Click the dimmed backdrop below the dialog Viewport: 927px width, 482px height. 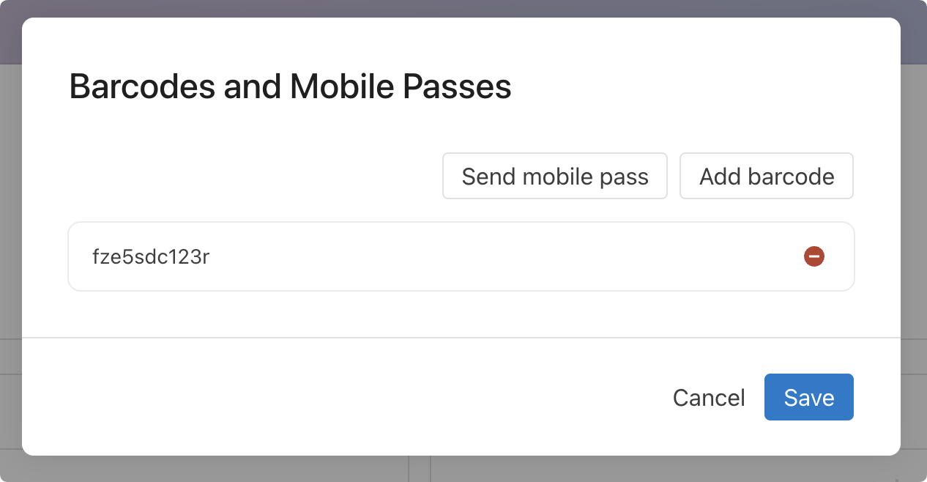pyautogui.click(x=463, y=470)
